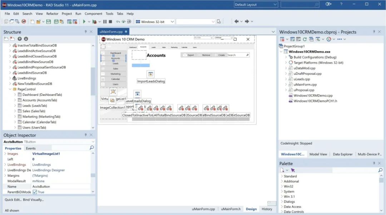Click the Remove button on the designed form

(x=204, y=55)
